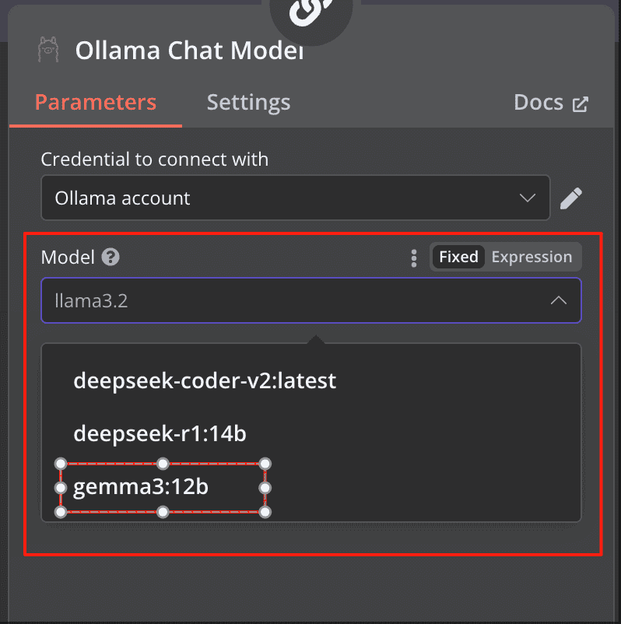
Task: Select deepseek-coder-v2:latest from the model list
Action: pos(205,381)
